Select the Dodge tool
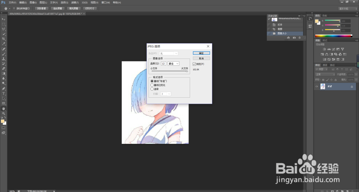Screen dimensions: 359x192 tap(4, 83)
